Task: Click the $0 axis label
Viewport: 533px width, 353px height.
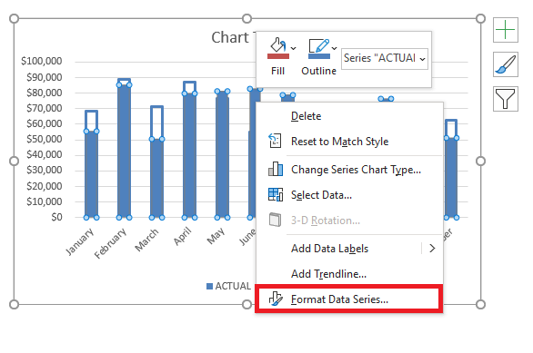Action: [56, 217]
